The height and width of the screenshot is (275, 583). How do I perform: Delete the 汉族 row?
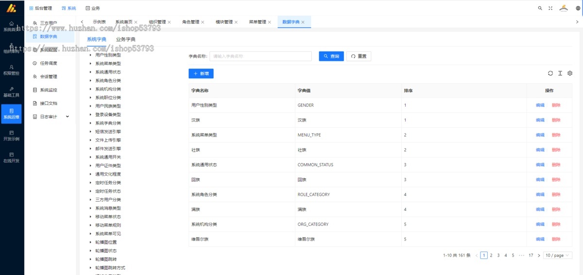556,120
